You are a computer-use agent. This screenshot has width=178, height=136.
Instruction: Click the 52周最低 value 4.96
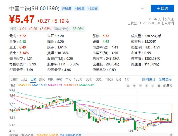(x=68, y=70)
